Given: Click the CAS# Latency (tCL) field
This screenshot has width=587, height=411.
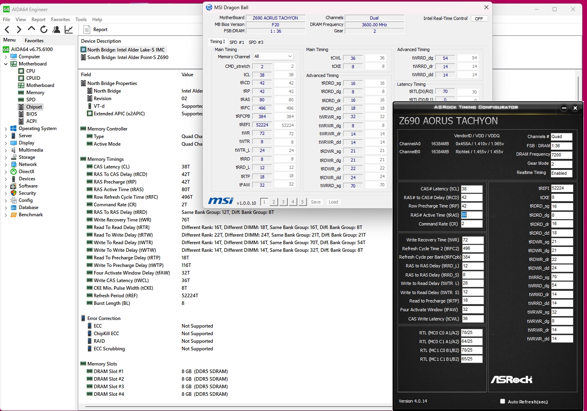Looking at the screenshot, I should (472, 189).
